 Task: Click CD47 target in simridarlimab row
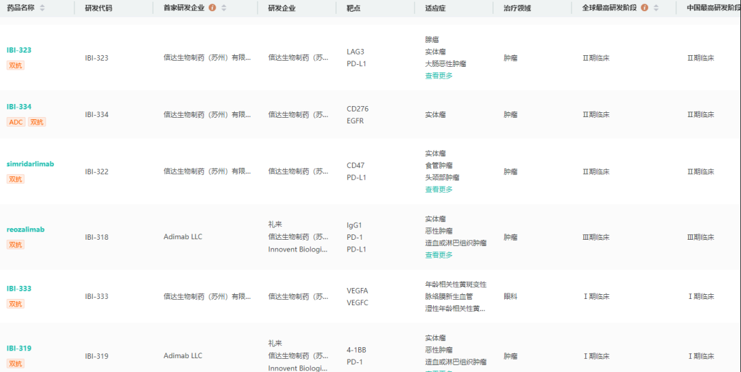pyautogui.click(x=356, y=165)
